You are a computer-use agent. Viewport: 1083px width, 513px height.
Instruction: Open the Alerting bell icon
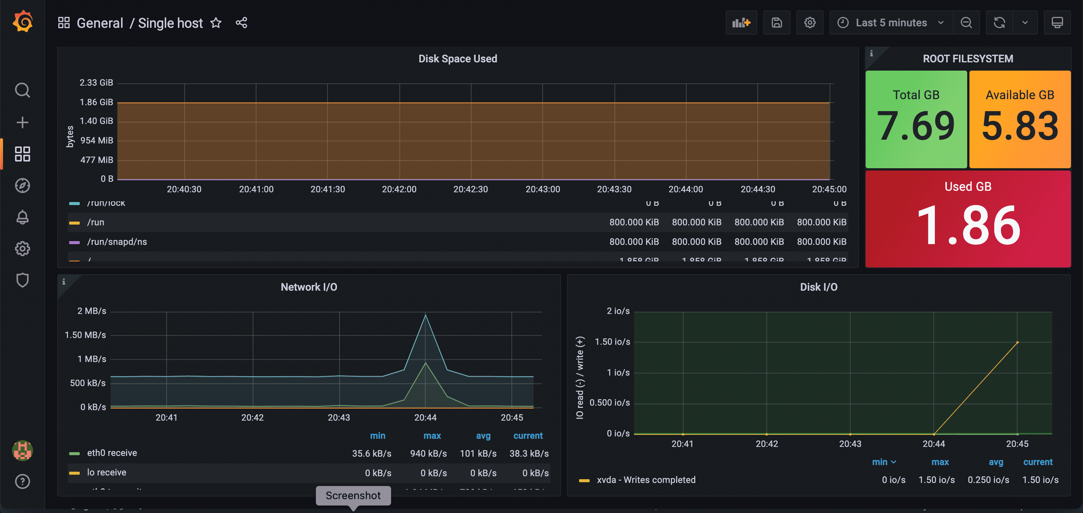point(22,217)
